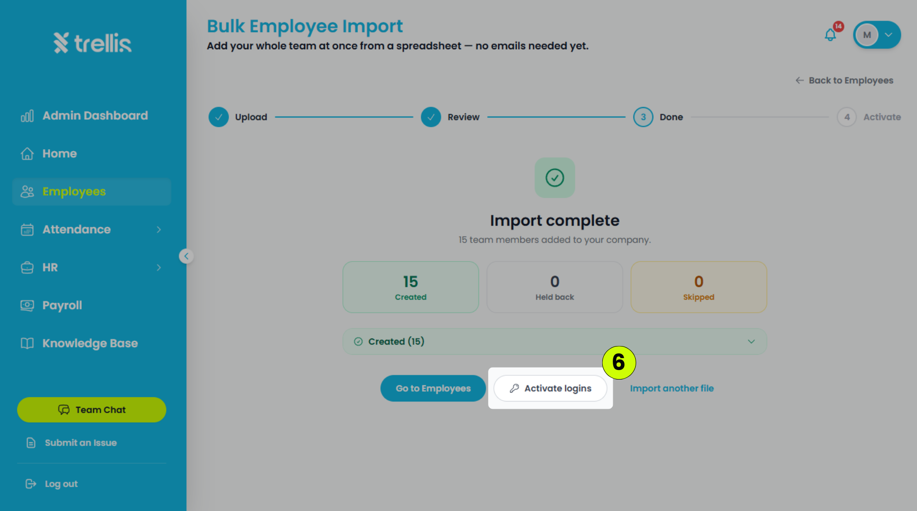This screenshot has height=511, width=917.
Task: Click the Activate logins button
Action: click(x=550, y=388)
